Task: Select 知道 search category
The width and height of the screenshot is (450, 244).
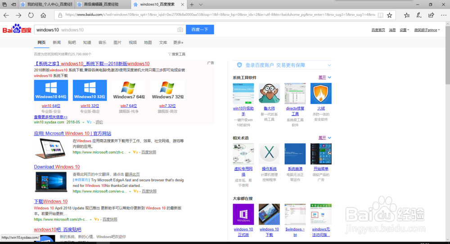Action: click(x=87, y=42)
